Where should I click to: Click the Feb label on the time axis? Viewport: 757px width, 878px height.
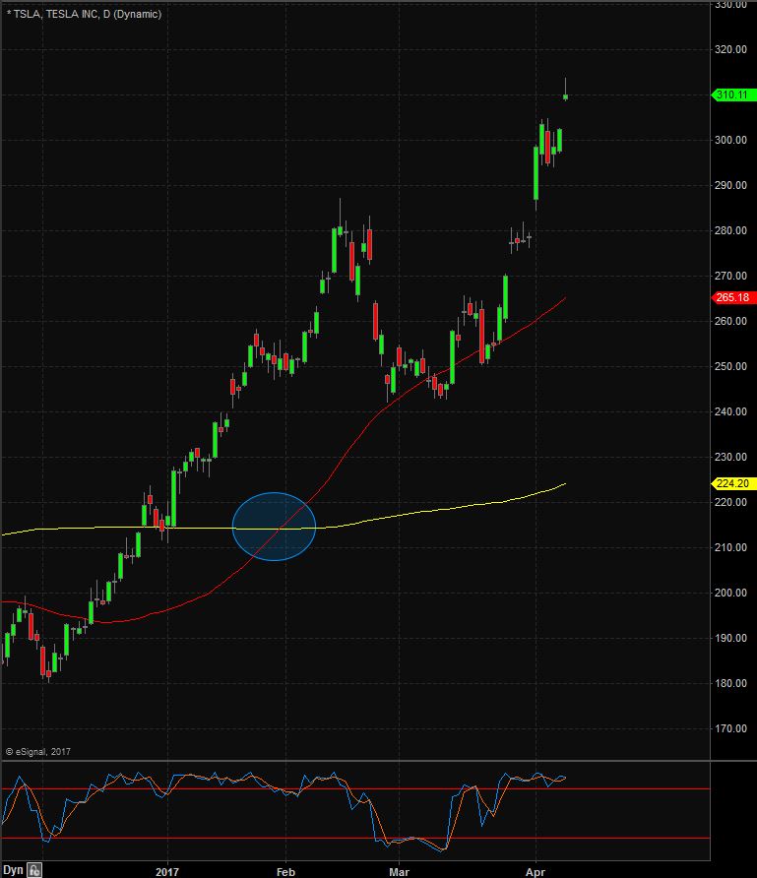coord(285,872)
